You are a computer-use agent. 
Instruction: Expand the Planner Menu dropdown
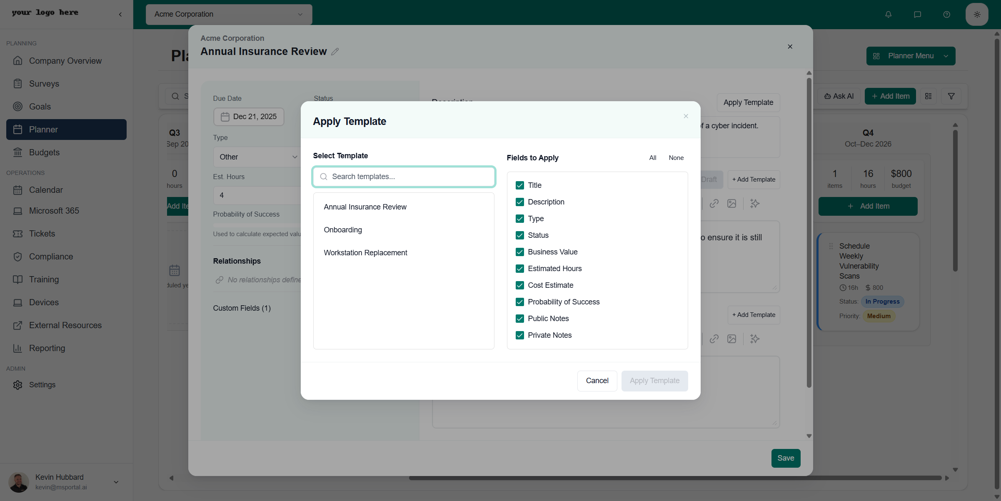click(911, 56)
